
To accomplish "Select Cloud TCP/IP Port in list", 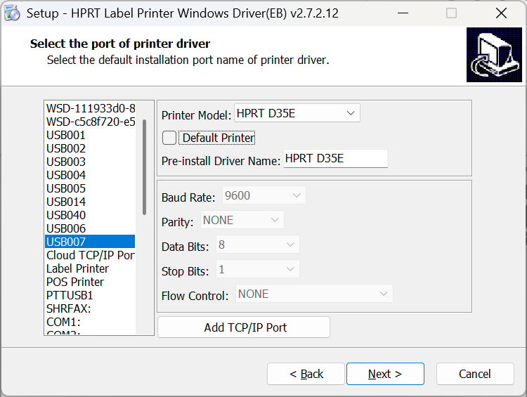I will (90, 255).
